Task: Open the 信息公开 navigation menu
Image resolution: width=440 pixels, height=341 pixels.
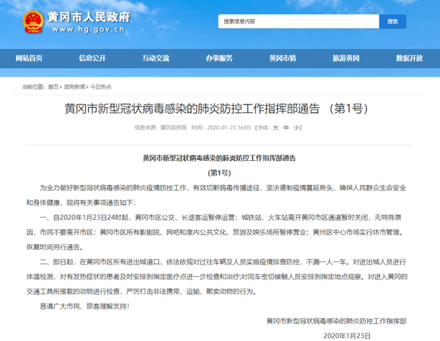Action: coord(92,58)
